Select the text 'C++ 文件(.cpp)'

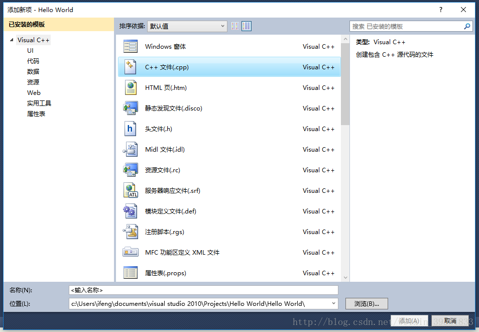click(167, 67)
